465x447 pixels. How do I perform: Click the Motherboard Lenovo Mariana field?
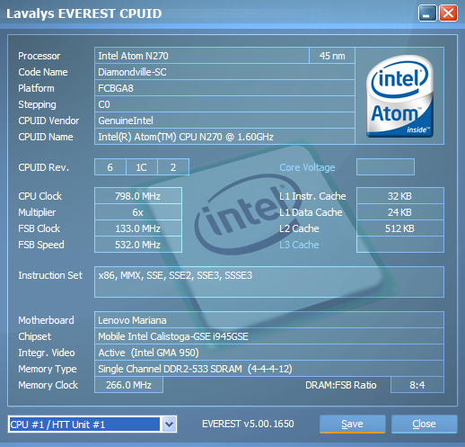click(x=269, y=320)
